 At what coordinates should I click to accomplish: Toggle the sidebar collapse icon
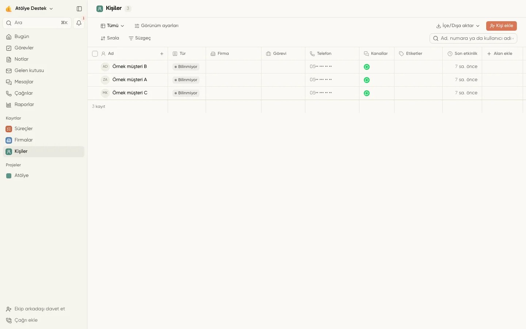click(79, 9)
